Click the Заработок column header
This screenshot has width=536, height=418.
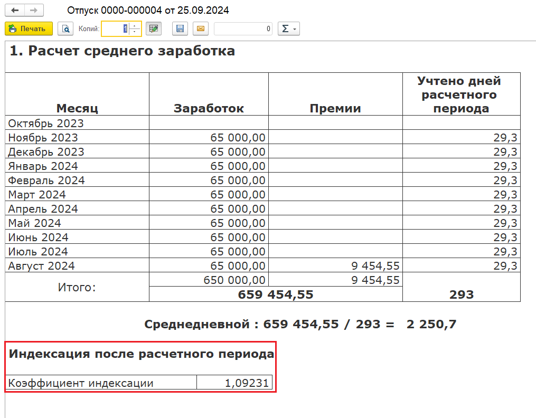(x=209, y=108)
